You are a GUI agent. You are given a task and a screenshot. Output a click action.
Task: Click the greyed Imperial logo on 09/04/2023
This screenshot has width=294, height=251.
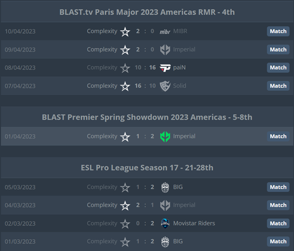point(165,49)
